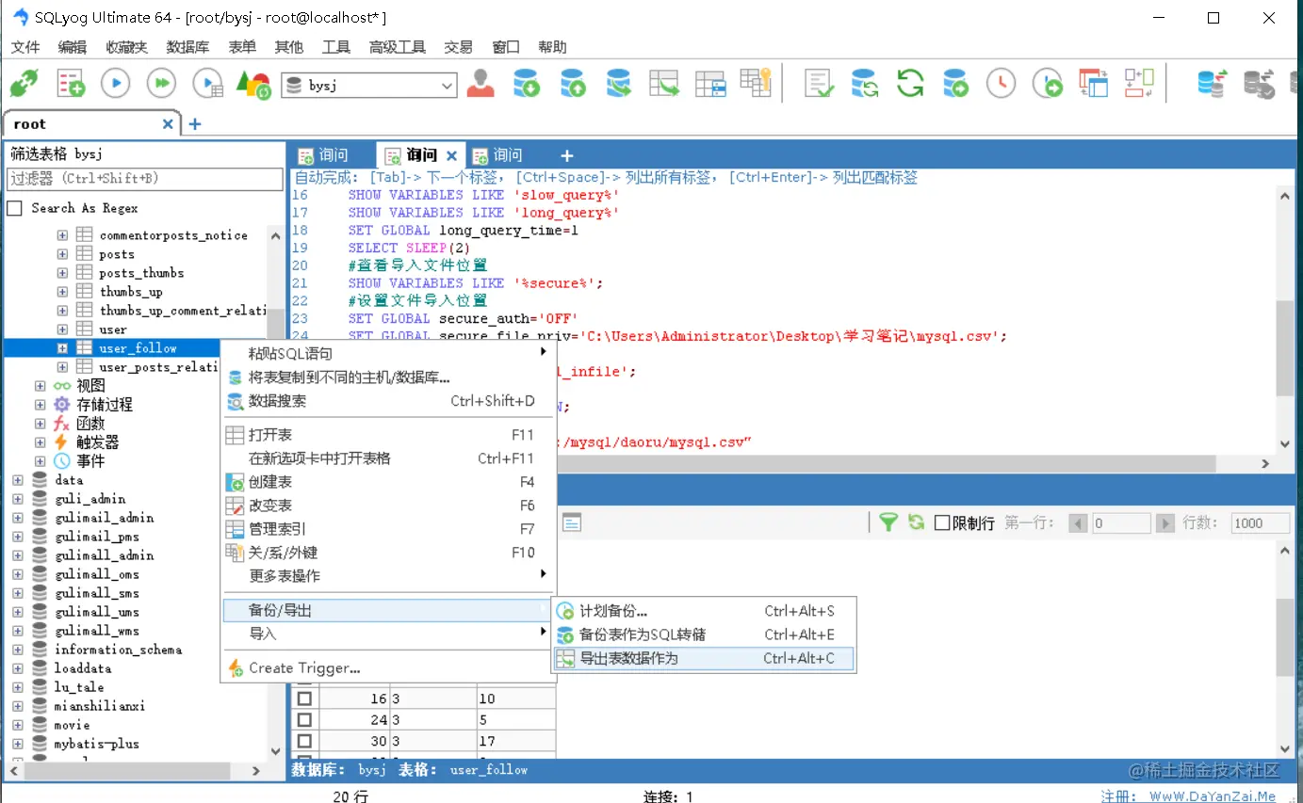Expand the posts table node
The image size is (1303, 803).
(x=62, y=254)
